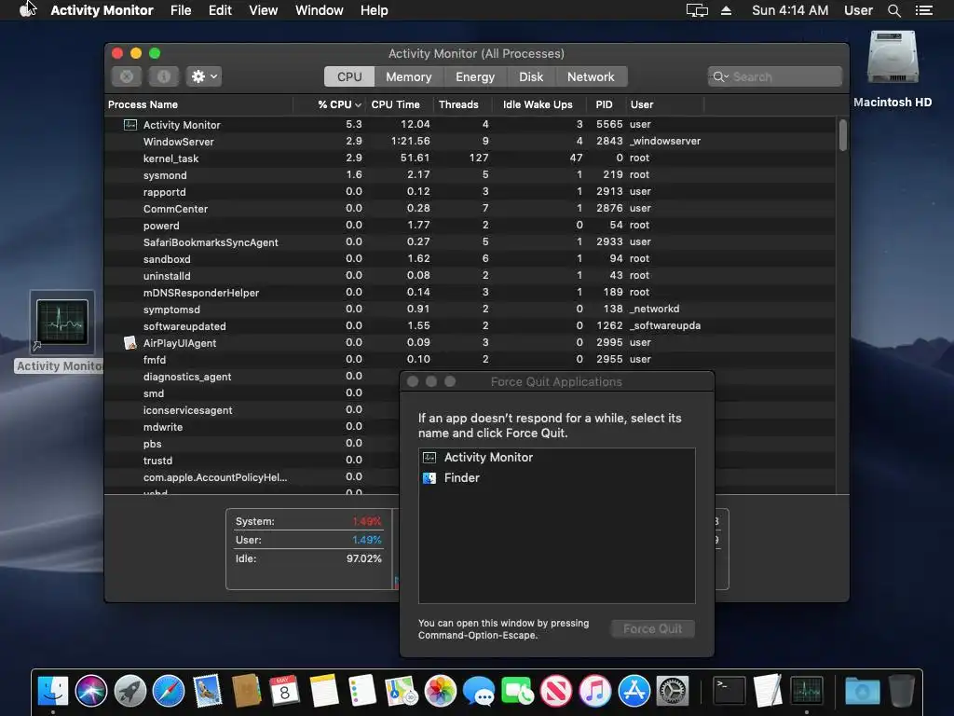Select the AirPlayUIAgent process row
Viewport: 954px width, 716px height.
[x=470, y=343]
